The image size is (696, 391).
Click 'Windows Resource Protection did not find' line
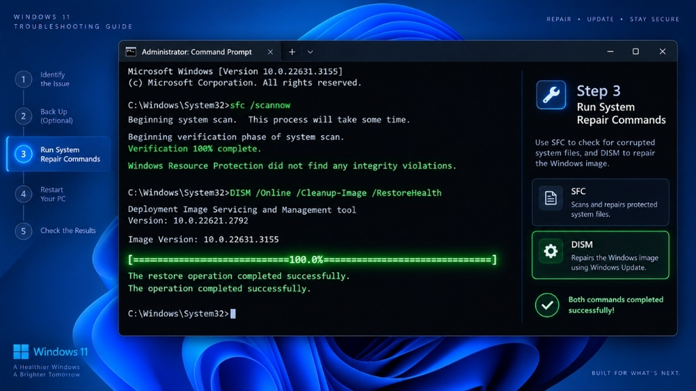(x=292, y=166)
